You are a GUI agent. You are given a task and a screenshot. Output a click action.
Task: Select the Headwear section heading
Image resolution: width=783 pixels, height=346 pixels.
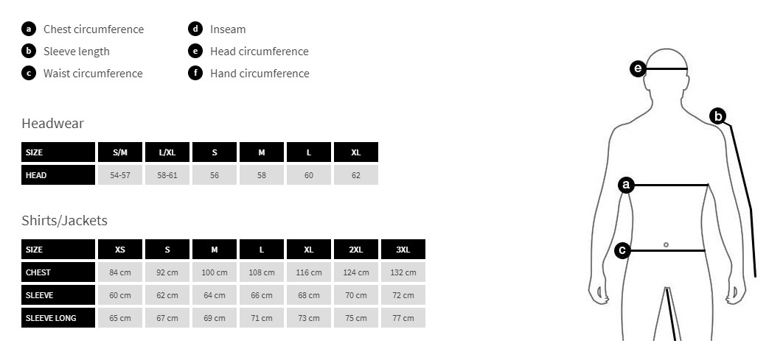pos(52,124)
